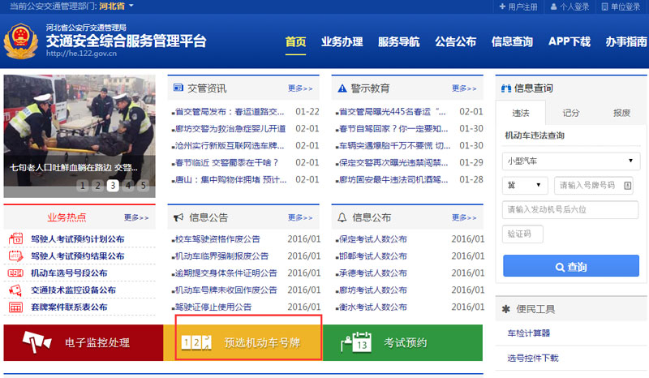Click the 便民工具 asterisk icon
649x378 pixels.
coord(505,309)
